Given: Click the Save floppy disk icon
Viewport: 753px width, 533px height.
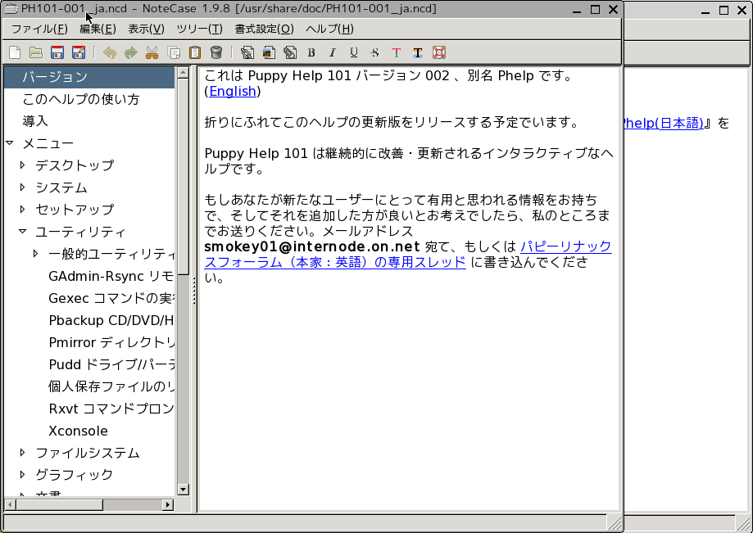Looking at the screenshot, I should [x=57, y=52].
